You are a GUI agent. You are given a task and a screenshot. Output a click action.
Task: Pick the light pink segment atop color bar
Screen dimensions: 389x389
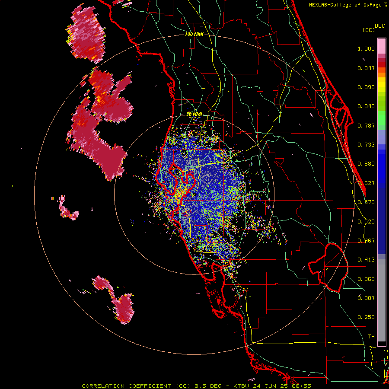point(382,46)
